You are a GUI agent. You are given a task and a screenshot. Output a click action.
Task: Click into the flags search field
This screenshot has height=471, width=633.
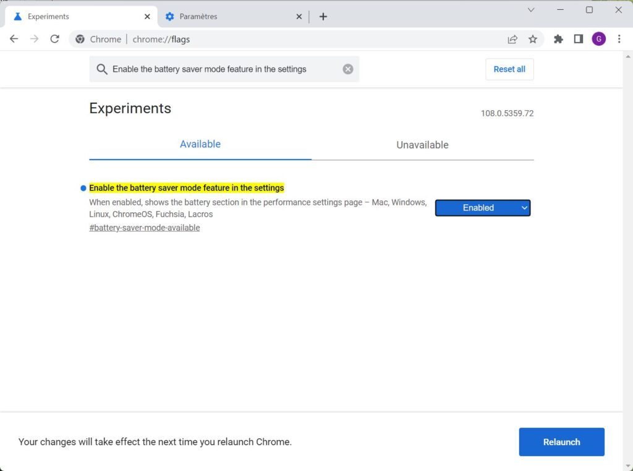tap(224, 69)
